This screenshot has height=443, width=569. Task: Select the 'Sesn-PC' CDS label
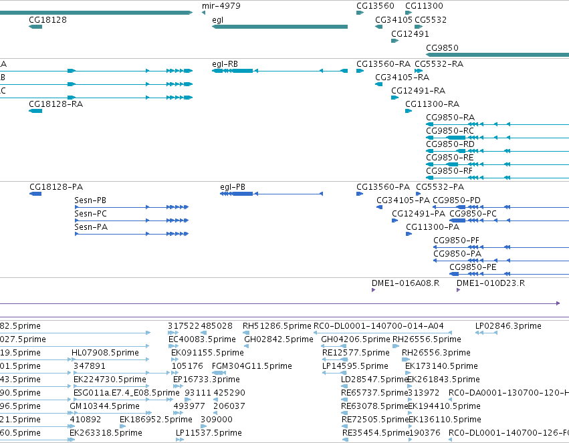click(x=91, y=214)
